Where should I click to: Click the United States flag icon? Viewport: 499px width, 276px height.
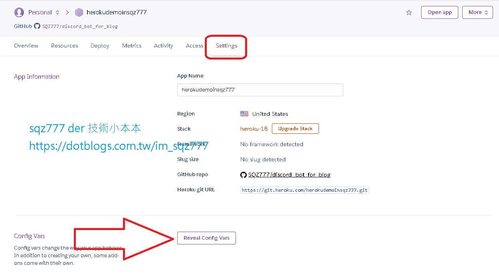[244, 114]
